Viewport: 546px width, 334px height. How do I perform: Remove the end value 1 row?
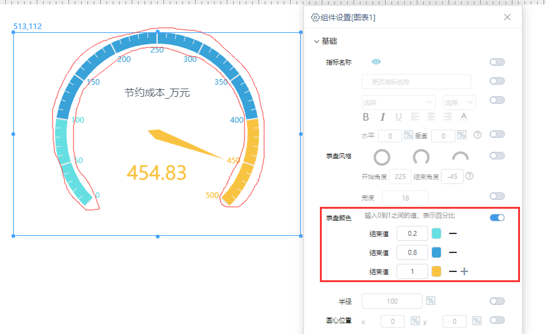(453, 271)
